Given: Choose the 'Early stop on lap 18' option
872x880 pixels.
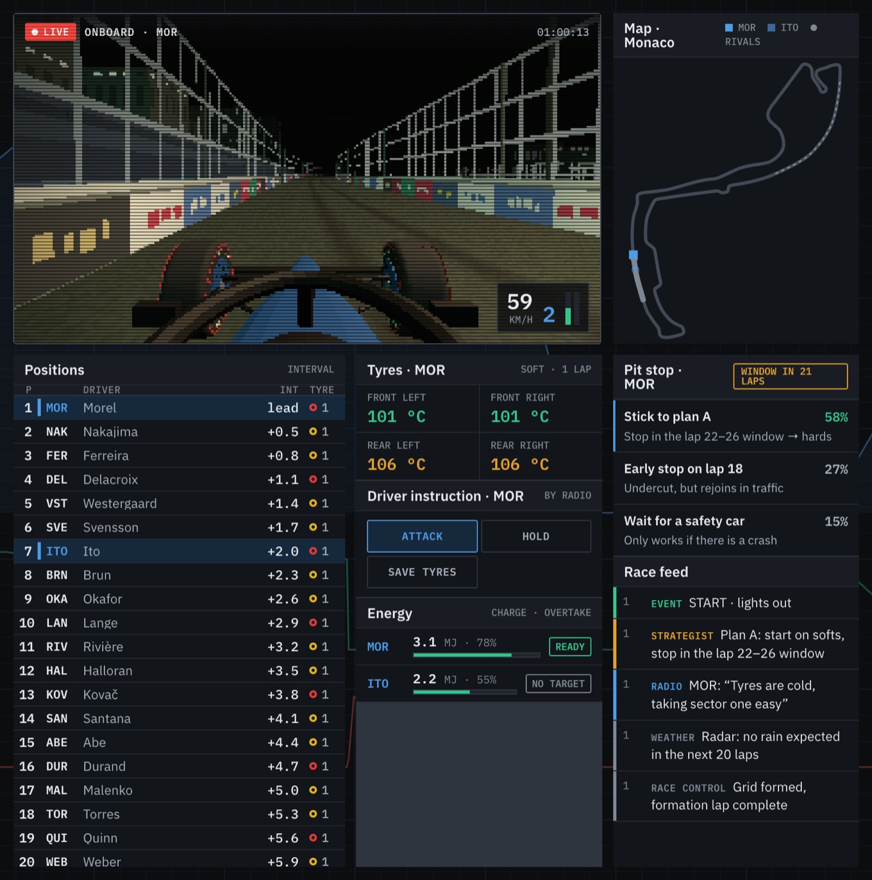Looking at the screenshot, I should pos(736,478).
